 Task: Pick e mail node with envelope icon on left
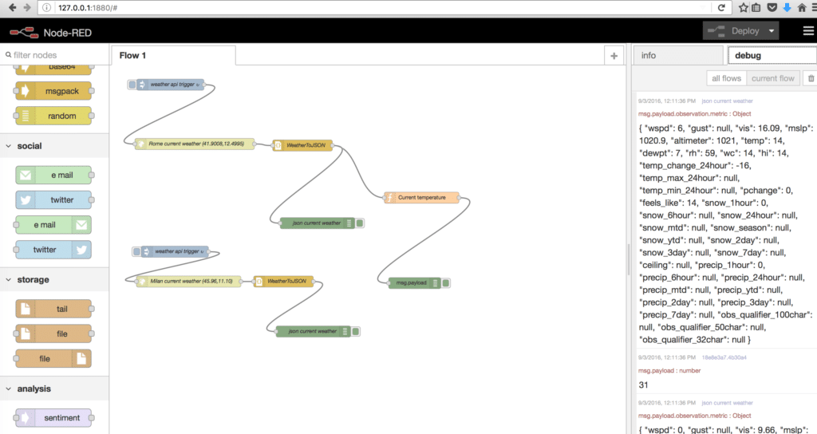point(53,175)
